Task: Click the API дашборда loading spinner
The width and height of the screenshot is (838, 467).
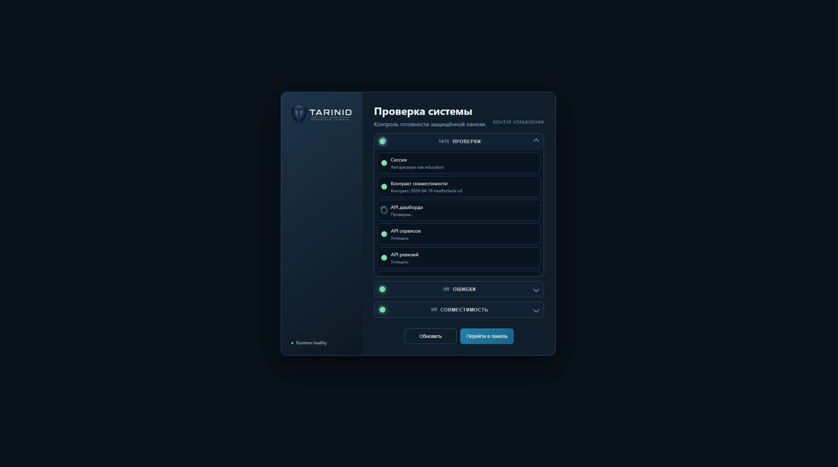Action: (x=384, y=210)
